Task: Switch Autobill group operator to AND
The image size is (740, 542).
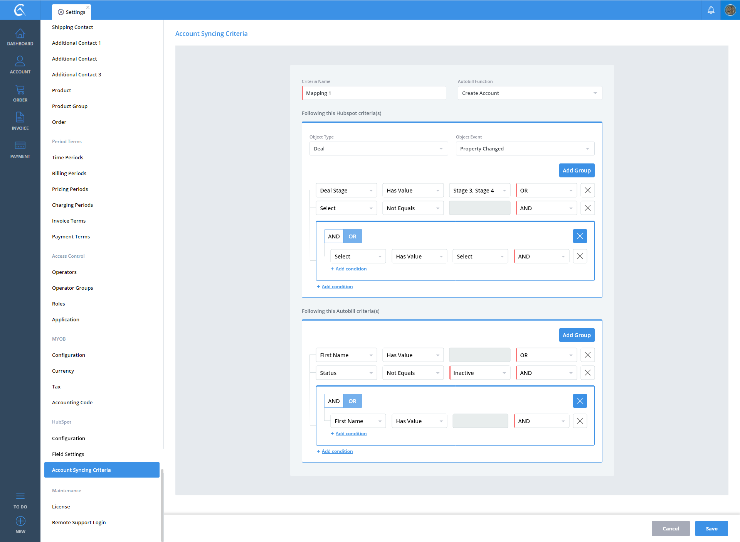Action: [x=334, y=401]
